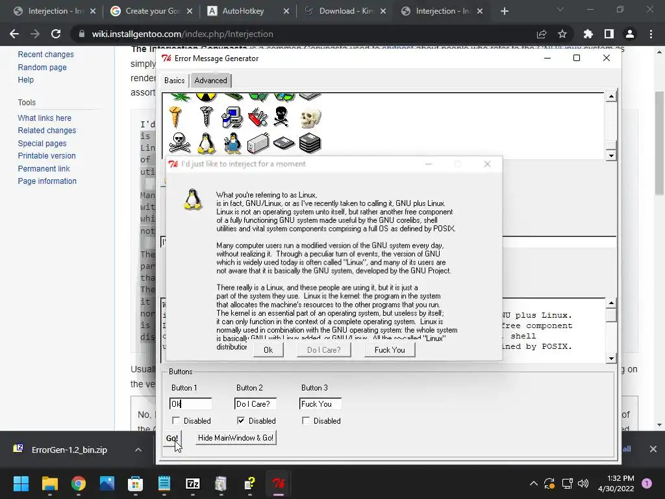Choose the white skull and crossbones icon
Image resolution: width=665 pixels, height=499 pixels.
pos(179,143)
